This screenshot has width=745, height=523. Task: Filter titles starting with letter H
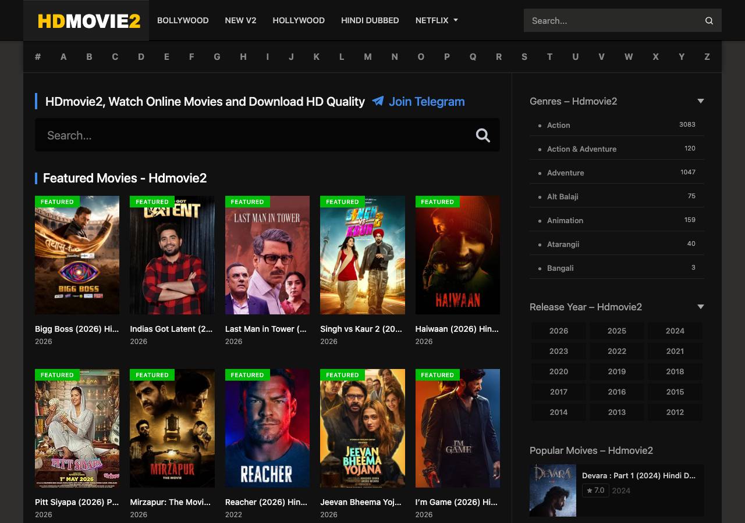243,56
